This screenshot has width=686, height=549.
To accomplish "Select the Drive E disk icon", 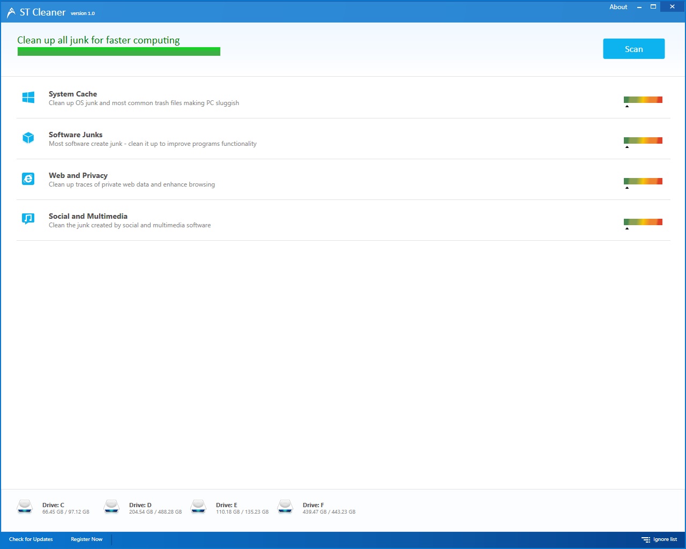I will point(198,507).
